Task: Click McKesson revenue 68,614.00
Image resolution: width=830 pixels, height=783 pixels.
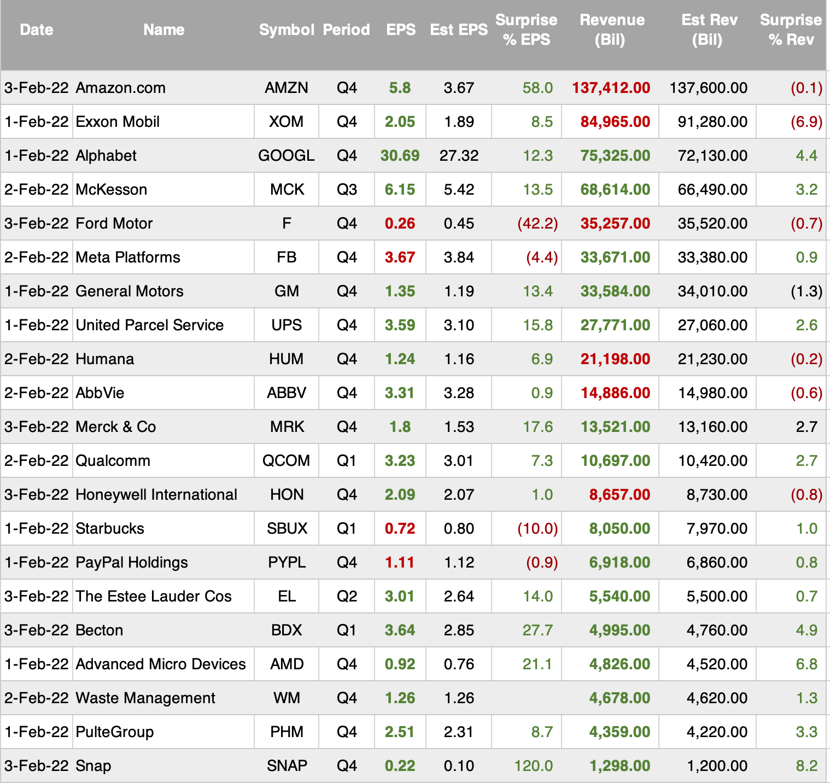Action: click(x=616, y=189)
